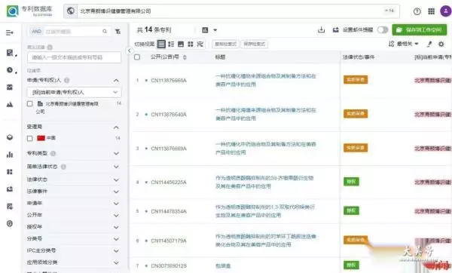The height and width of the screenshot is (273, 452).
Task: Open the chart analysis icon in the left sidebar
Action: pyautogui.click(x=10, y=87)
